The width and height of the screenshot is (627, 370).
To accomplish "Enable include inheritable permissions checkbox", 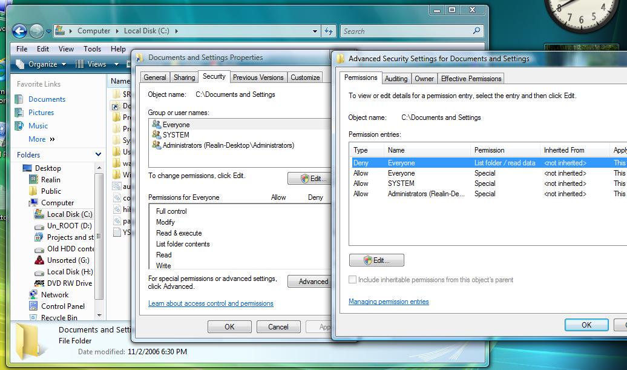I will pyautogui.click(x=352, y=279).
